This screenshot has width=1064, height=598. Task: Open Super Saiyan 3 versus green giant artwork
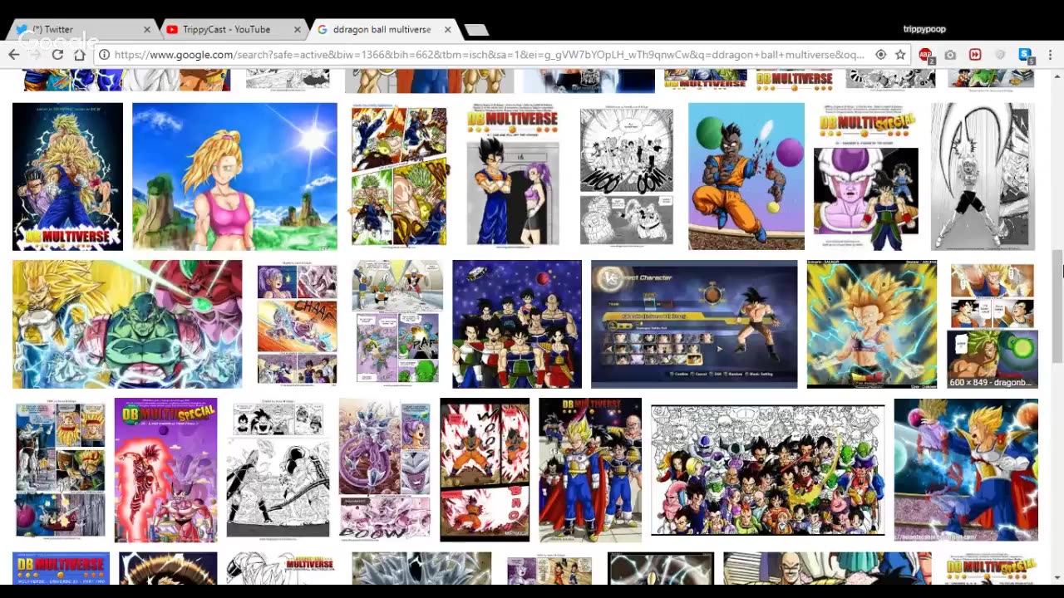(x=127, y=324)
